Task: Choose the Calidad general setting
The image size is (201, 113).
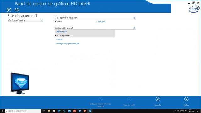Action: pyautogui.click(x=59, y=40)
